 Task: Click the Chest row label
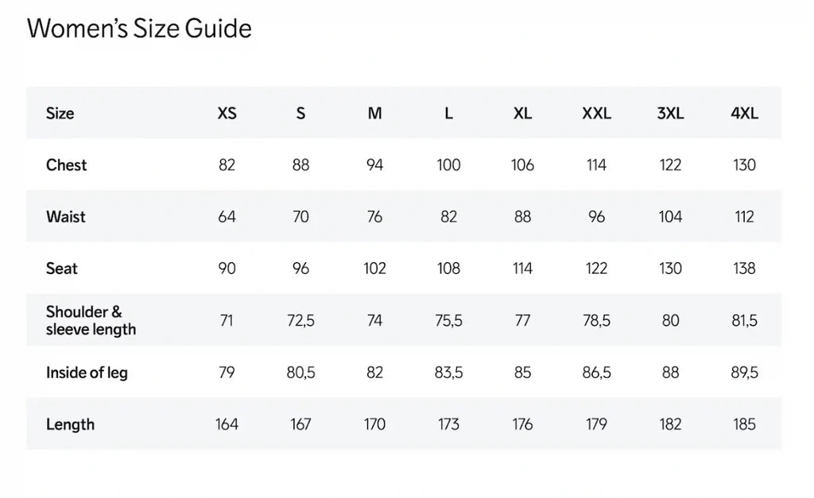tap(67, 165)
